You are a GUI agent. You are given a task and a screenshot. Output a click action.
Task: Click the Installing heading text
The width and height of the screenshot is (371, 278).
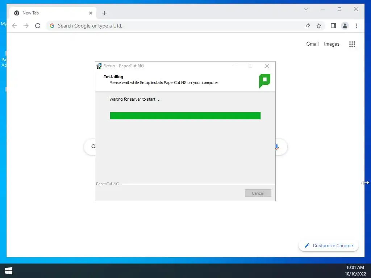(113, 77)
